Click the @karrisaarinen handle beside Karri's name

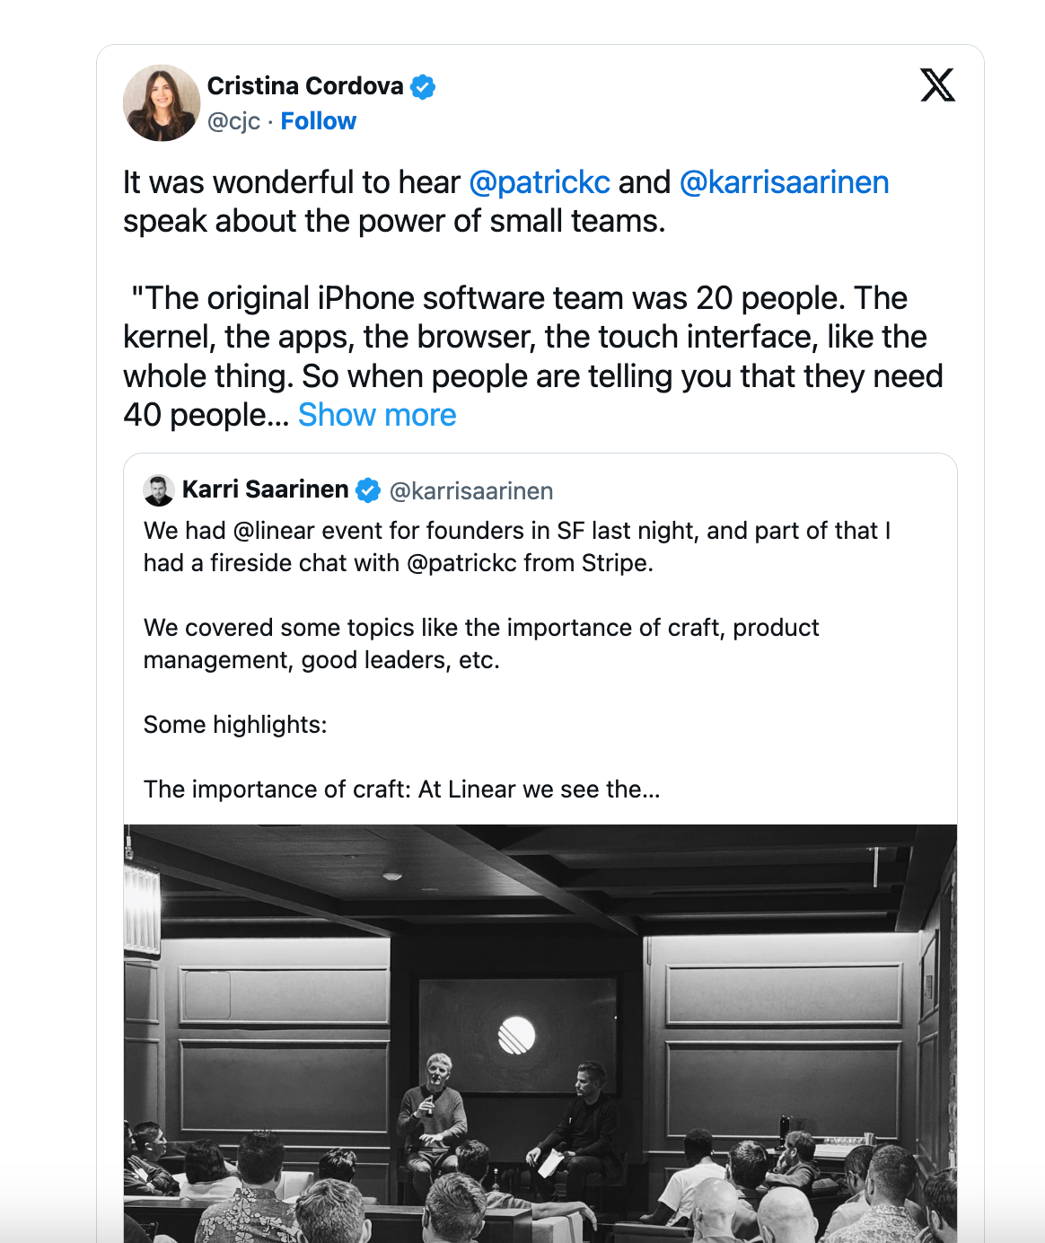(471, 491)
